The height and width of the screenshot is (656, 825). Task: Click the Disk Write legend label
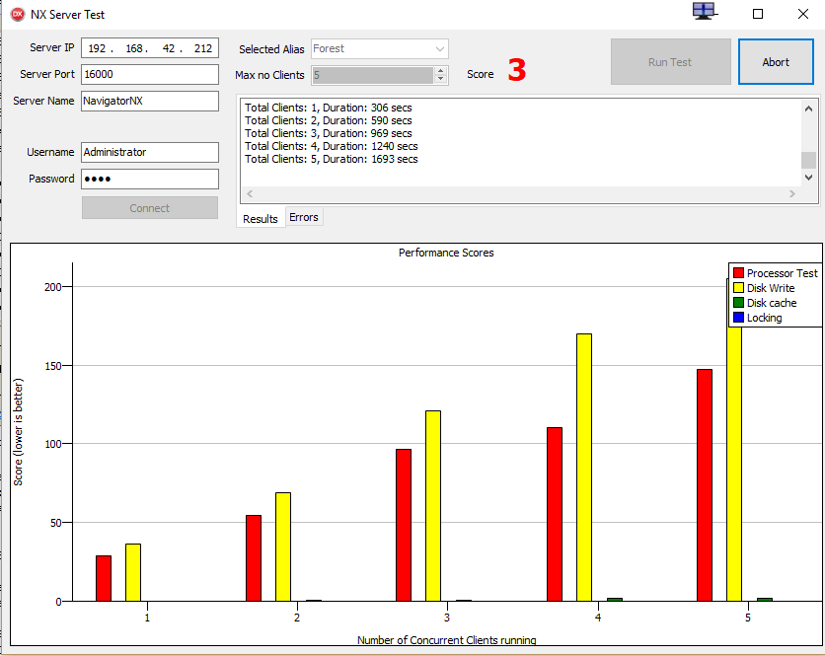(771, 288)
